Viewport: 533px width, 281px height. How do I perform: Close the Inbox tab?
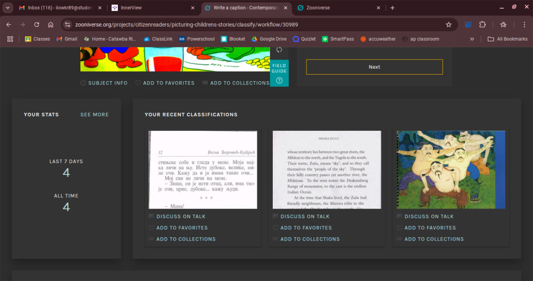click(x=100, y=8)
